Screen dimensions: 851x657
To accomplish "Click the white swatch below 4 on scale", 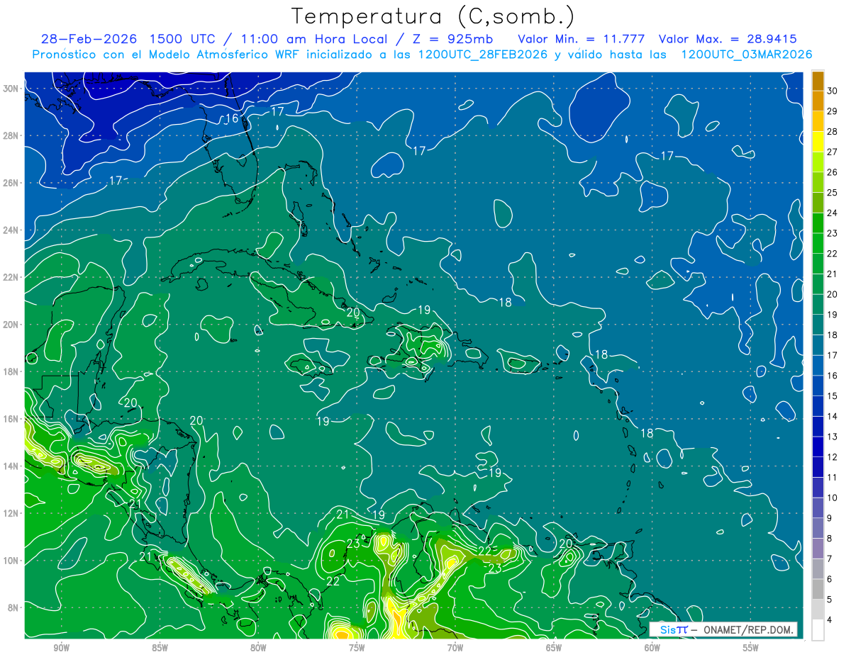I will (x=818, y=629).
